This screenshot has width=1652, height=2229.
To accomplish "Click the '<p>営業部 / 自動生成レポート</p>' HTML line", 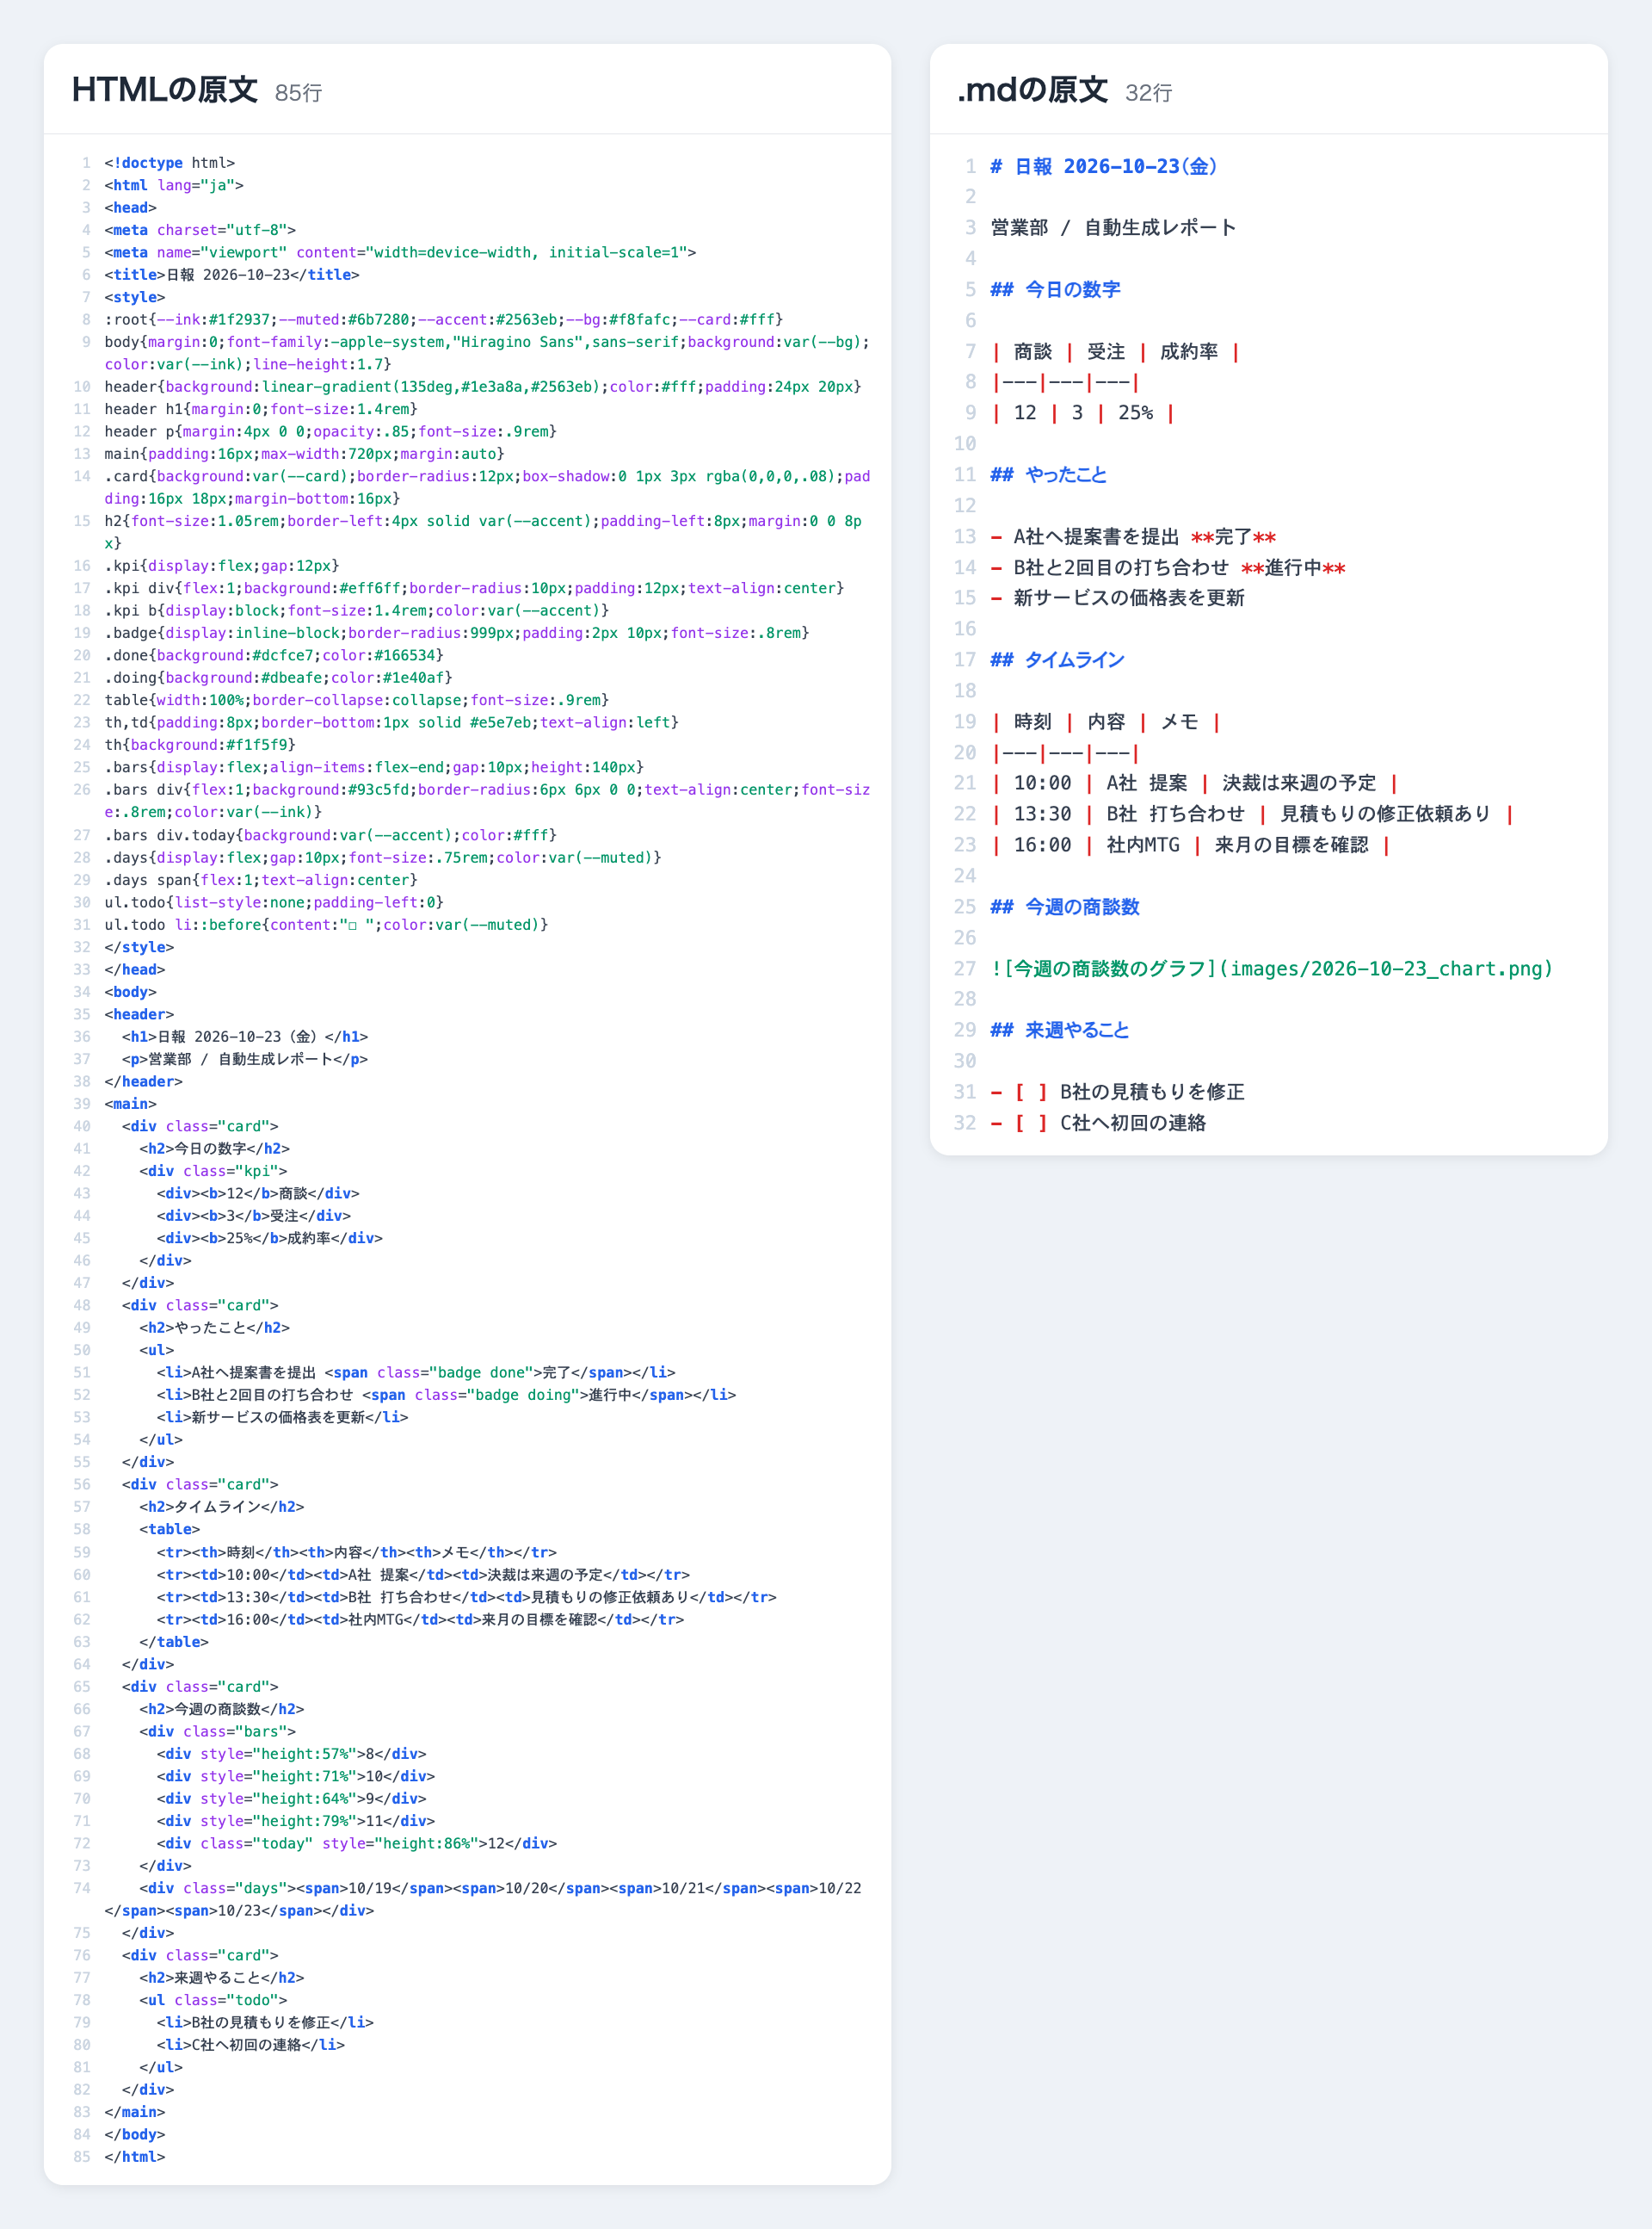I will [245, 1060].
